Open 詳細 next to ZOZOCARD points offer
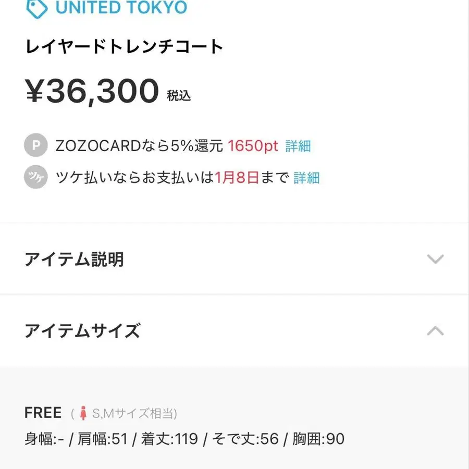The image size is (469, 469). 299,146
